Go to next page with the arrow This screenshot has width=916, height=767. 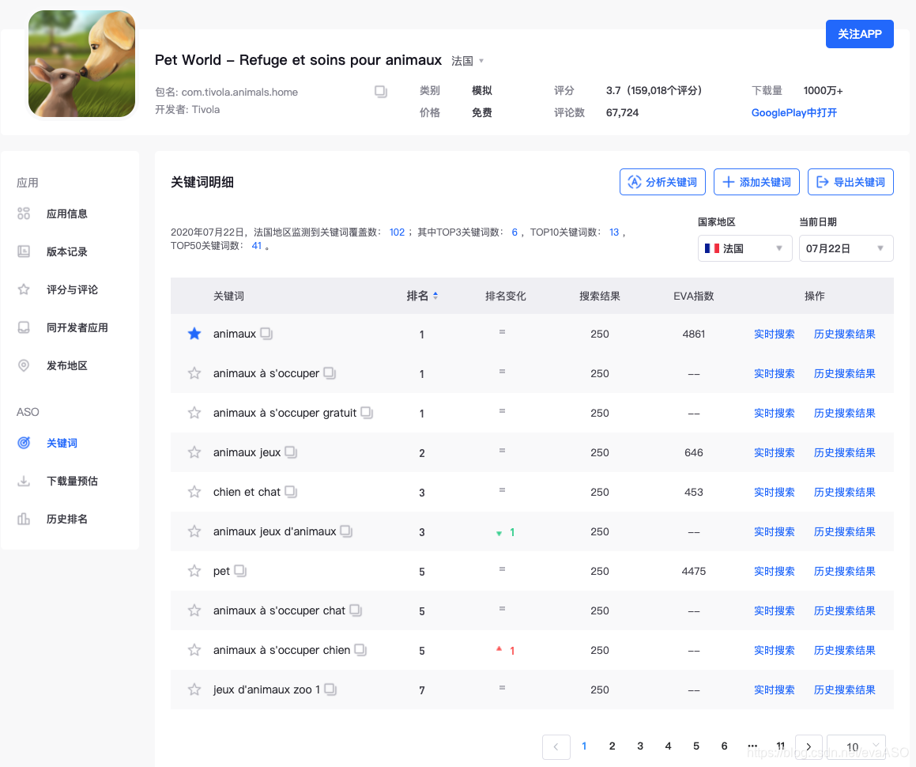click(809, 746)
